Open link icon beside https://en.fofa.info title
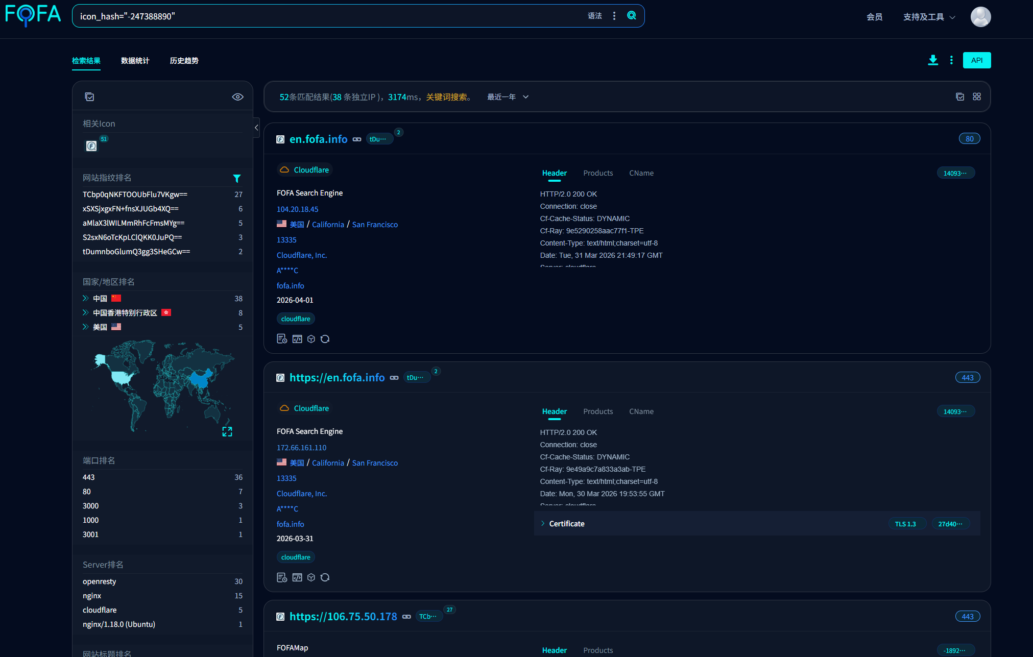This screenshot has height=657, width=1033. (x=394, y=378)
